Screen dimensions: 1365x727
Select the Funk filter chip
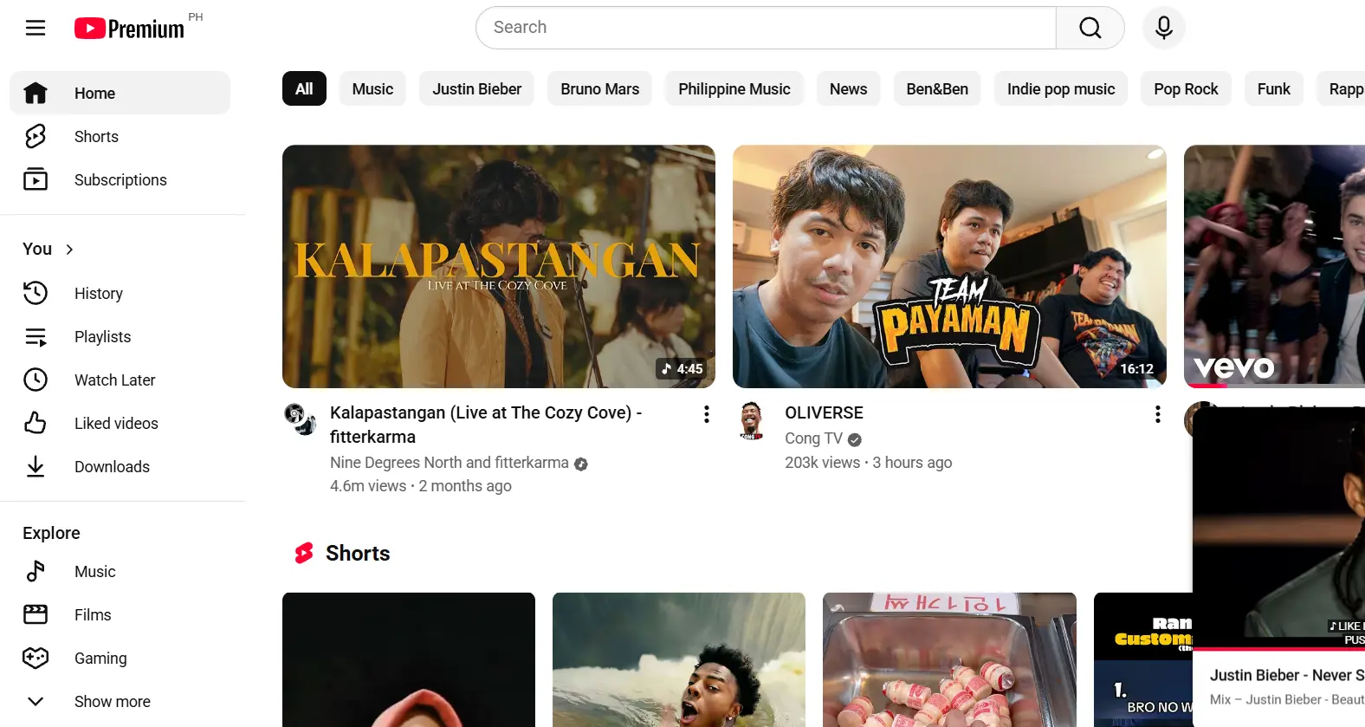tap(1274, 88)
